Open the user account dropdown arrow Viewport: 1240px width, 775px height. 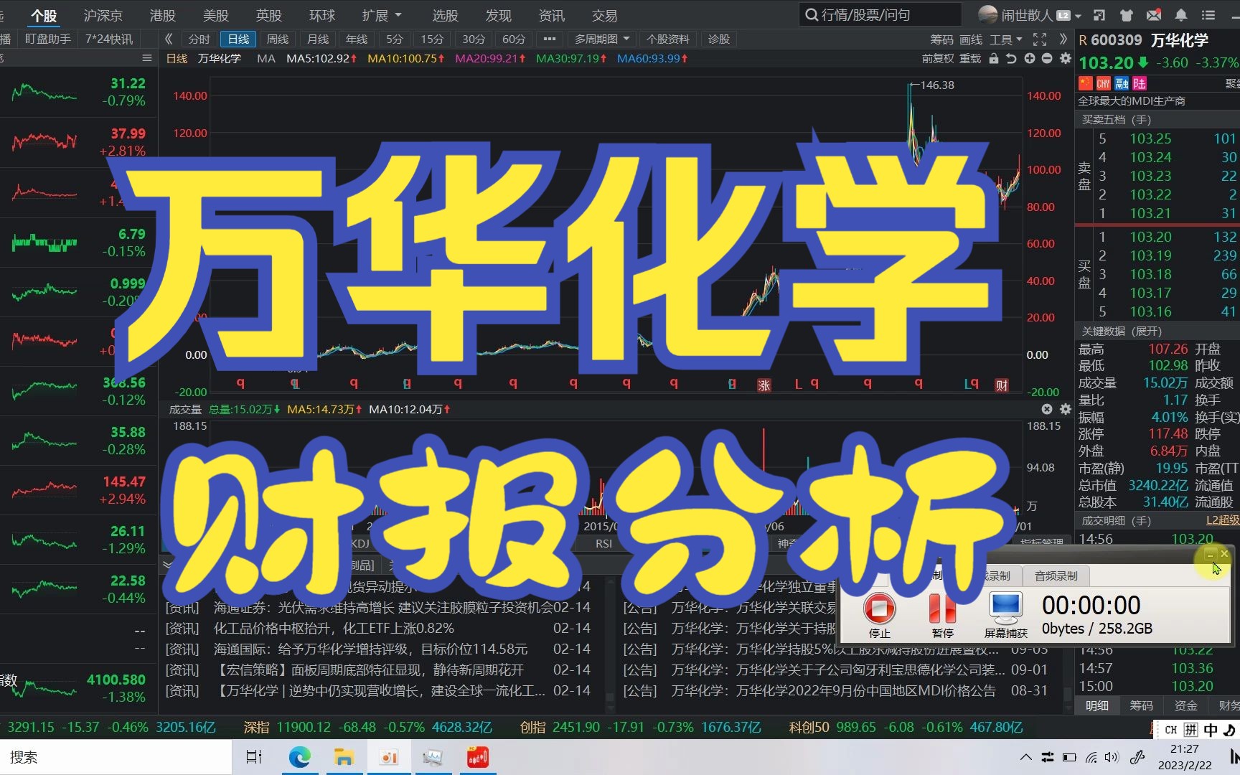pos(1078,16)
